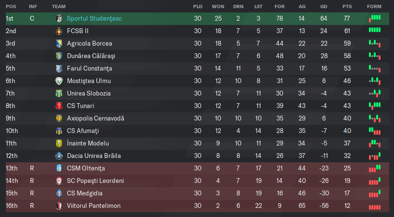Open the Axiopolis Cernavodă team page
This screenshot has height=217, width=394.
(95, 118)
